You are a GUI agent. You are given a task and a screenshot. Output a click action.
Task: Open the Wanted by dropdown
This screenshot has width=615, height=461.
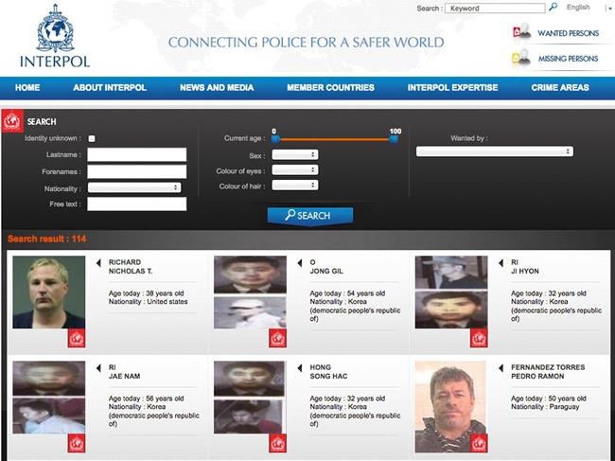pyautogui.click(x=494, y=151)
